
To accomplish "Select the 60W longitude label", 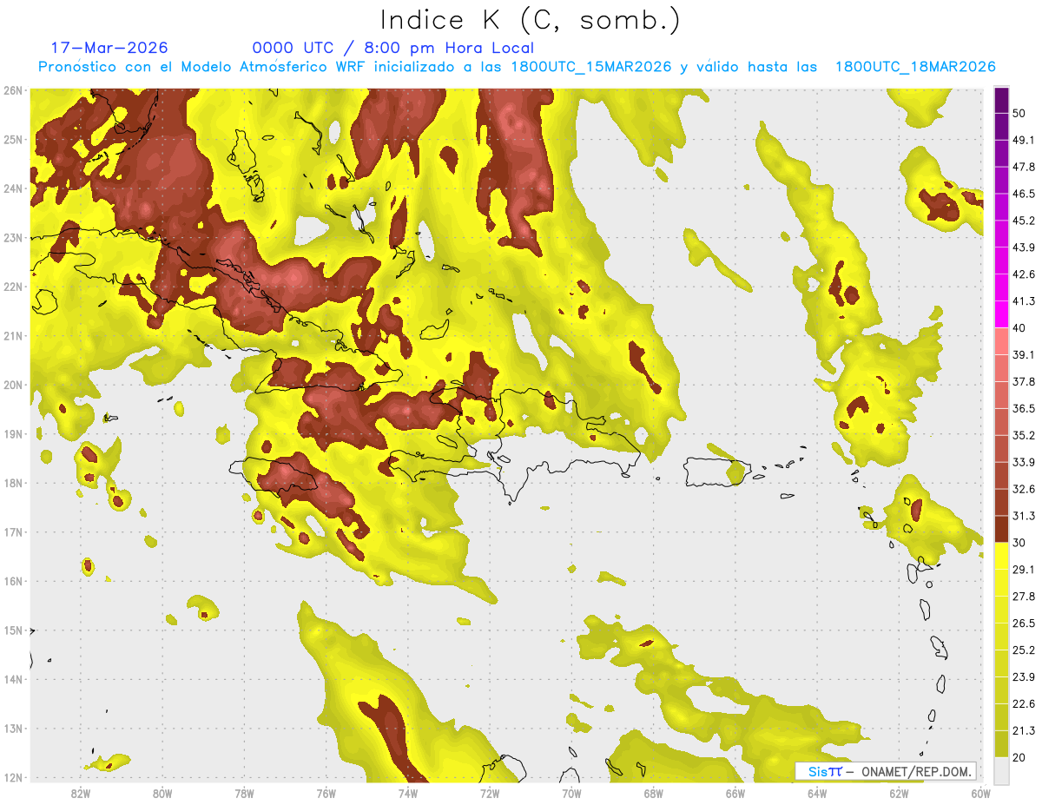I will pyautogui.click(x=980, y=794).
